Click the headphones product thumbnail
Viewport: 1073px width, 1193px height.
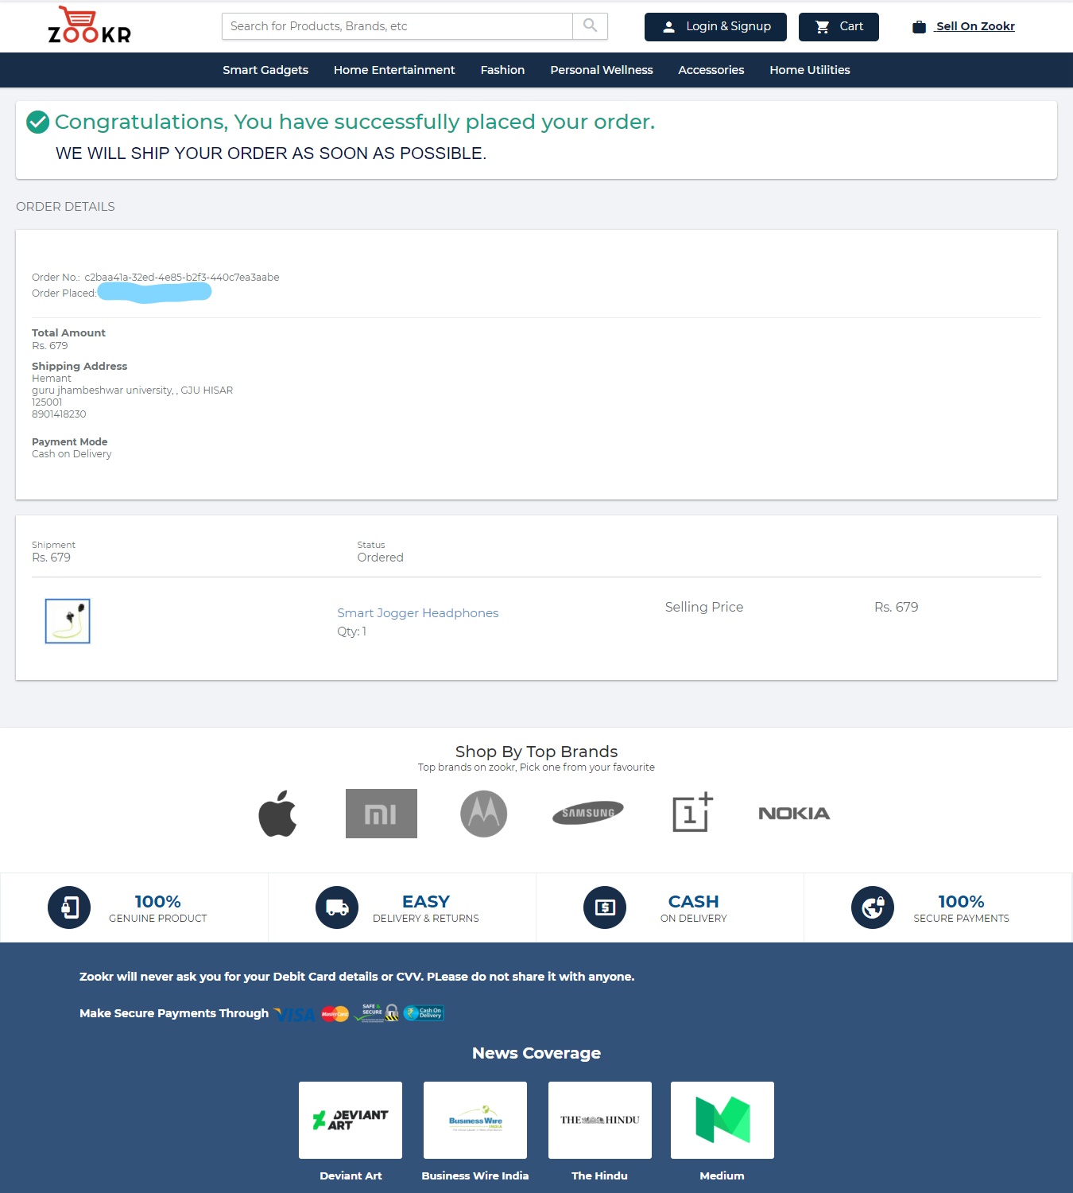click(x=68, y=621)
